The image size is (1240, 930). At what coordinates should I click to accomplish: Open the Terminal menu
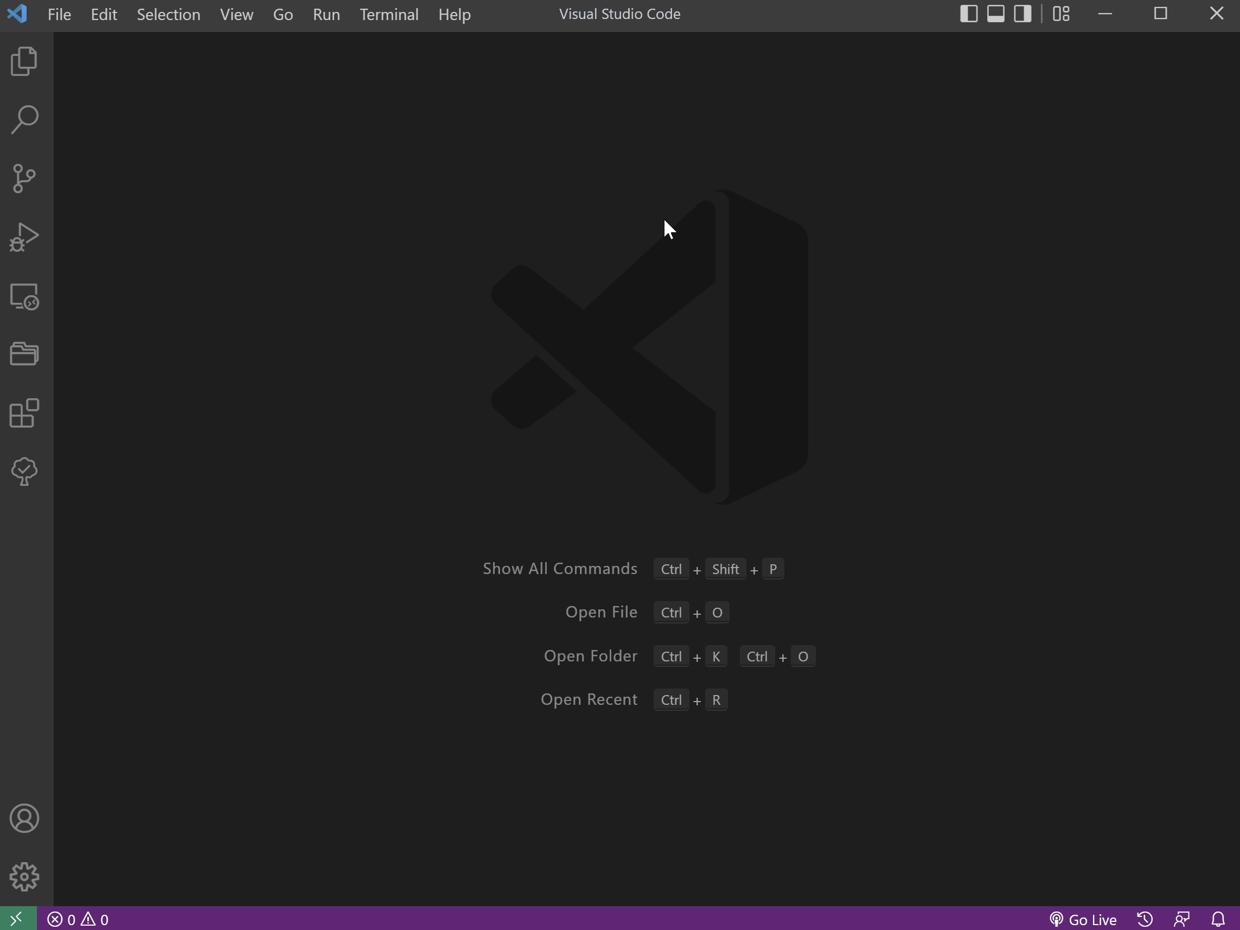tap(388, 14)
